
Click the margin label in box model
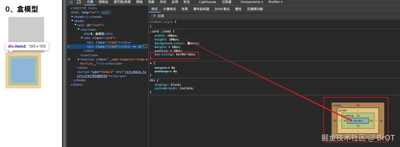[337, 105]
